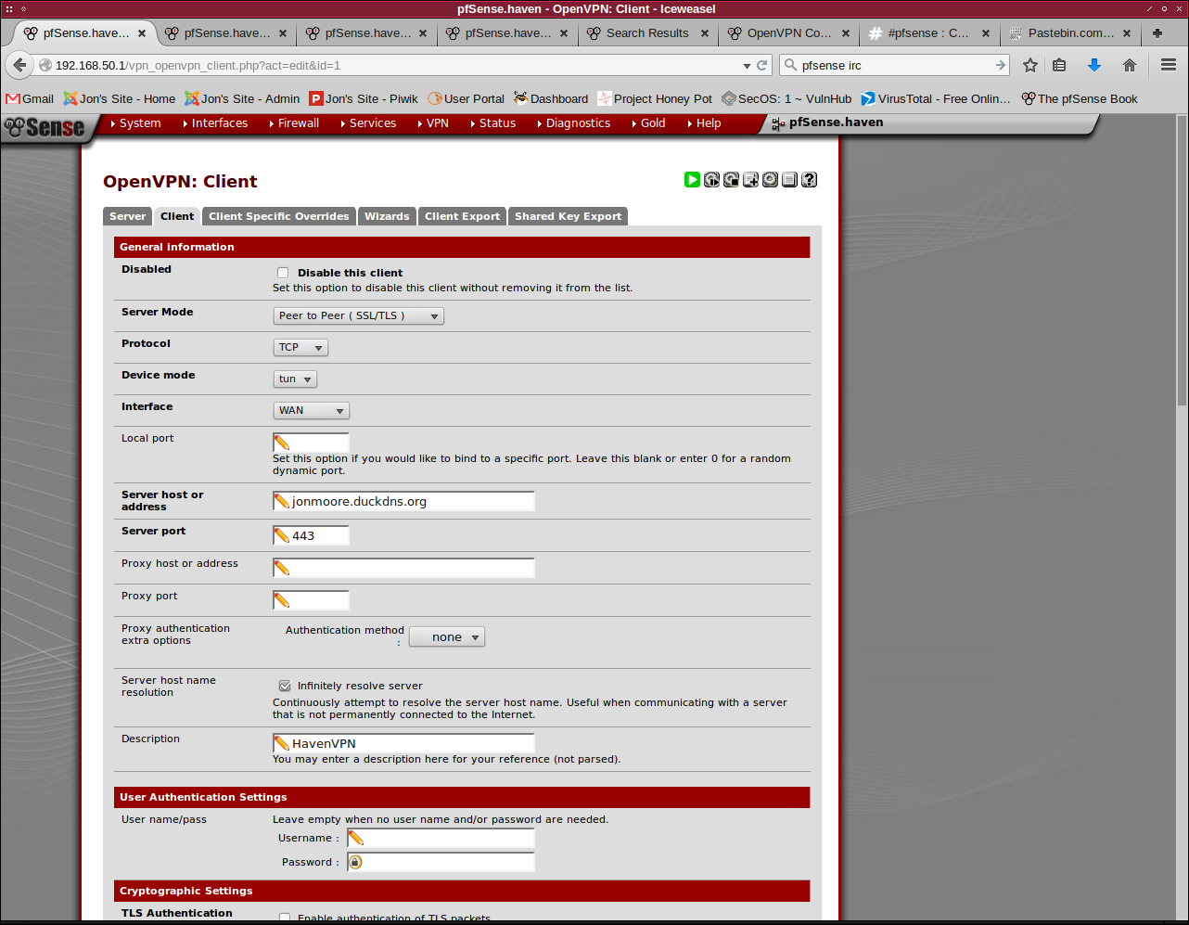Open The pfSense Book bookmark
The height and width of the screenshot is (925, 1189).
[1080, 98]
